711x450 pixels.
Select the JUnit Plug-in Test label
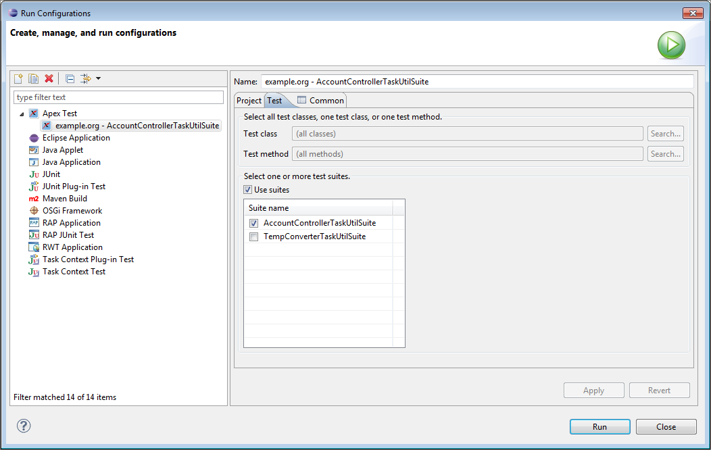tap(74, 186)
